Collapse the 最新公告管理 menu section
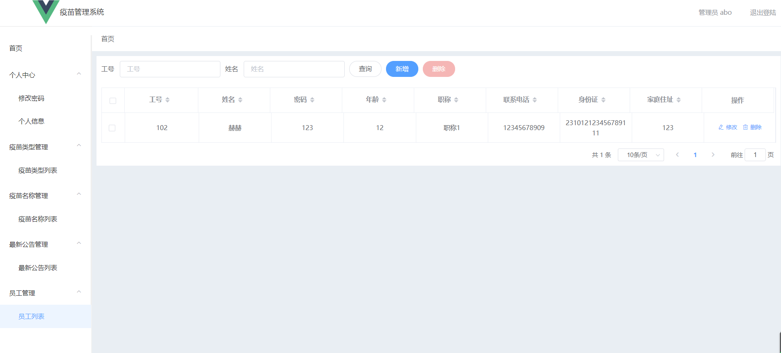 79,243
